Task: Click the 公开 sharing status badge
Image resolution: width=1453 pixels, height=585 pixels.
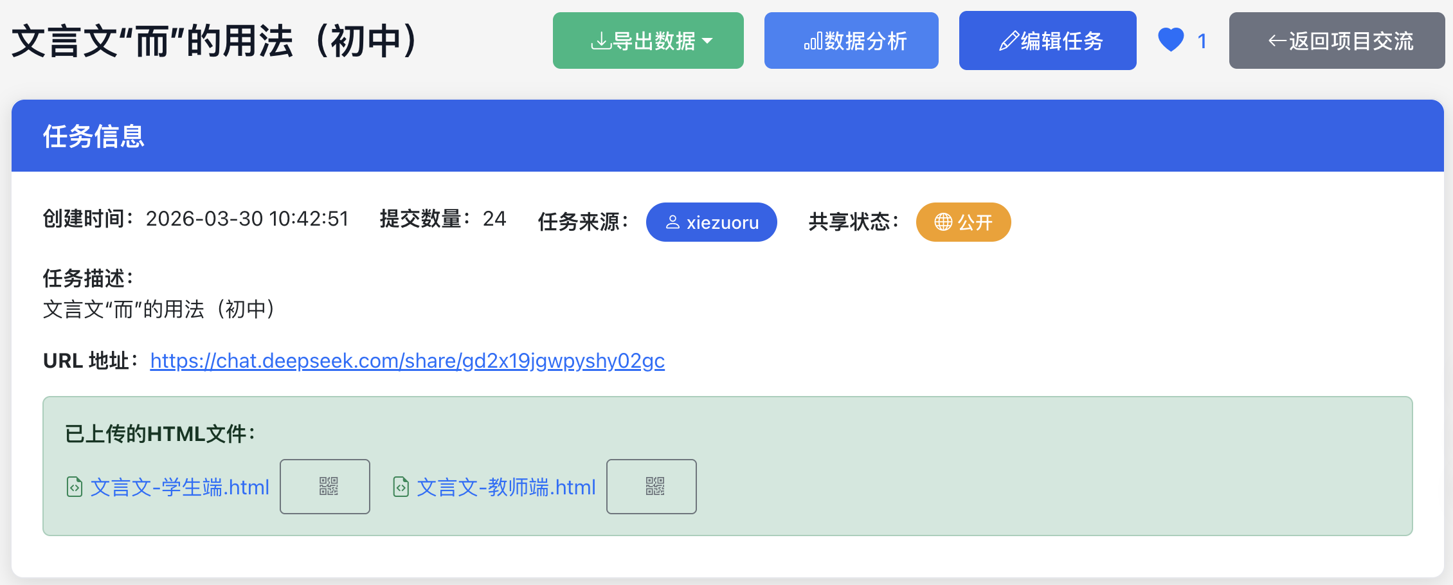Action: pos(964,222)
